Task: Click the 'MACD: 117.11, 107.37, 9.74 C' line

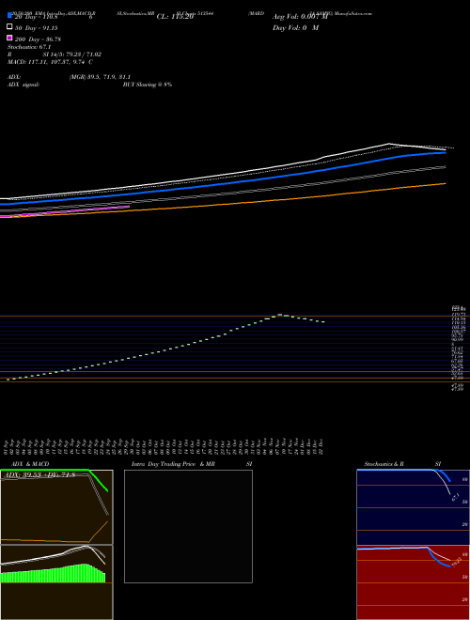Action: pyautogui.click(x=50, y=62)
